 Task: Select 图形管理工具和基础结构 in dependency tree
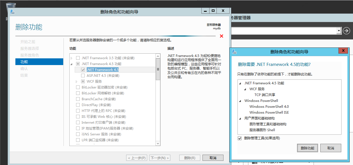click(268, 124)
